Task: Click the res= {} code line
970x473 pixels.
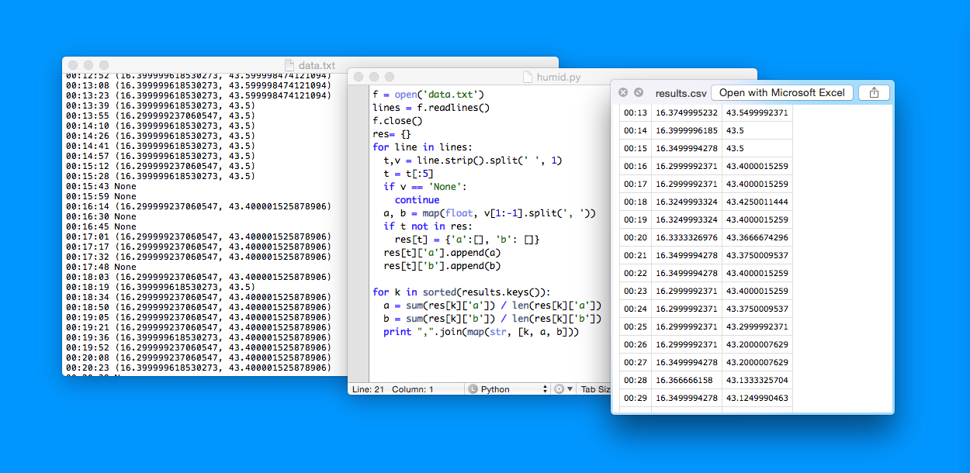Action: point(392,134)
